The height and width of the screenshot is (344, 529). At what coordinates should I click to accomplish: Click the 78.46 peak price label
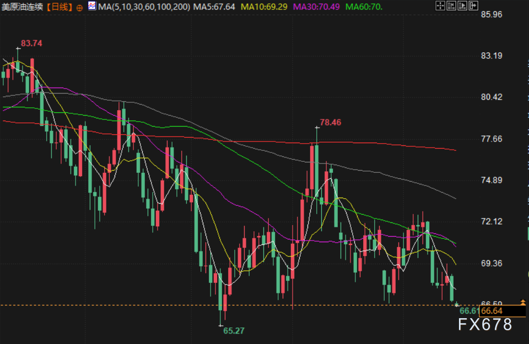pos(330,122)
